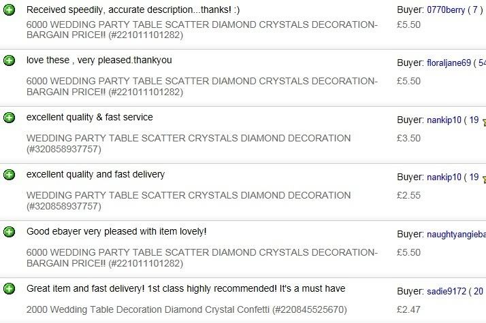486x323 pixels.
Task: Open nankip10 profile on £3.50 purchase
Action: [444, 120]
